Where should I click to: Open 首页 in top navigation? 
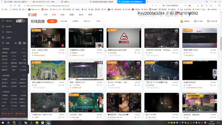point(46,15)
